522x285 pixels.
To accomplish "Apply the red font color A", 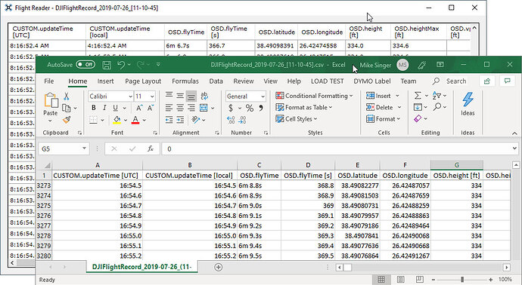I will coord(135,120).
